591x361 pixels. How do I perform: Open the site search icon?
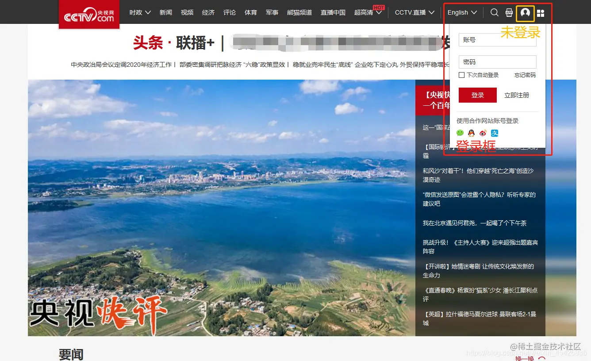(494, 12)
